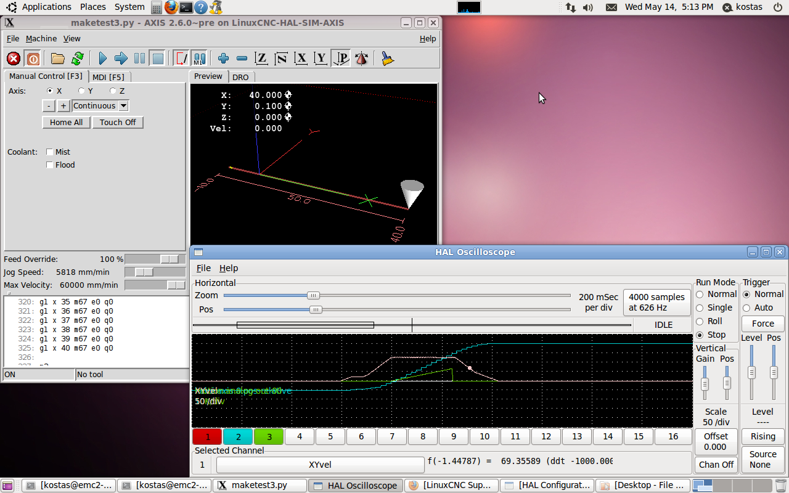The width and height of the screenshot is (789, 493).
Task: Launch Firefox from the top panel
Action: click(171, 7)
